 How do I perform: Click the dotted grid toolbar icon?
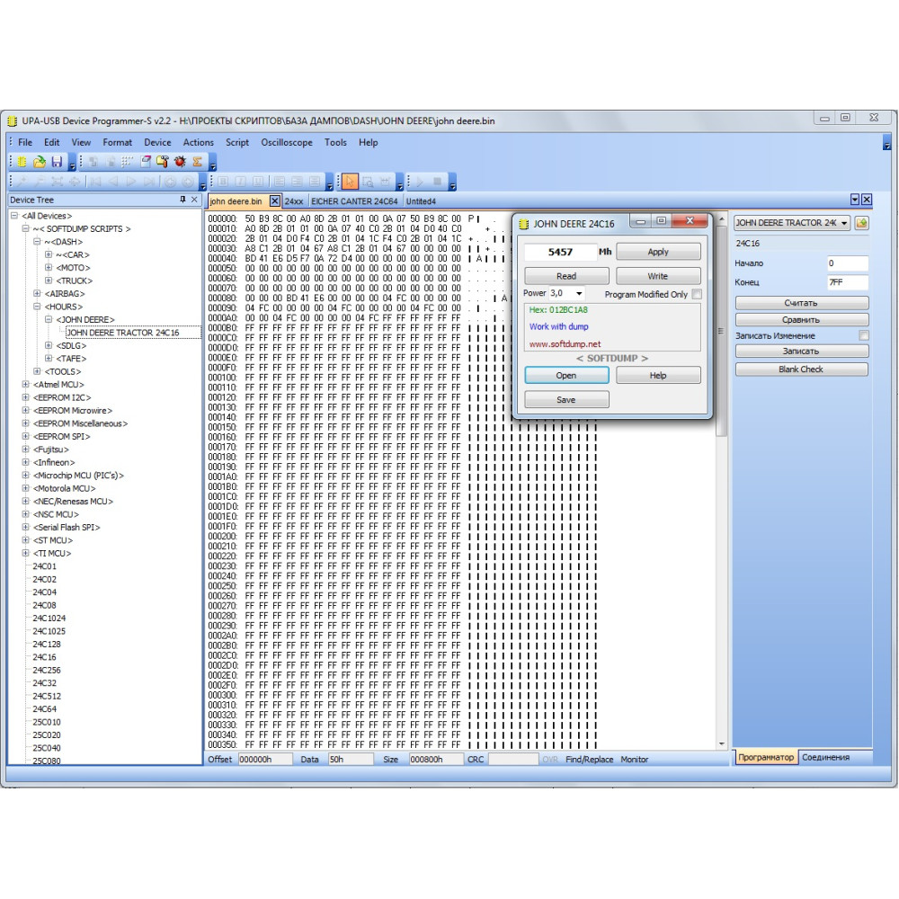[128, 162]
